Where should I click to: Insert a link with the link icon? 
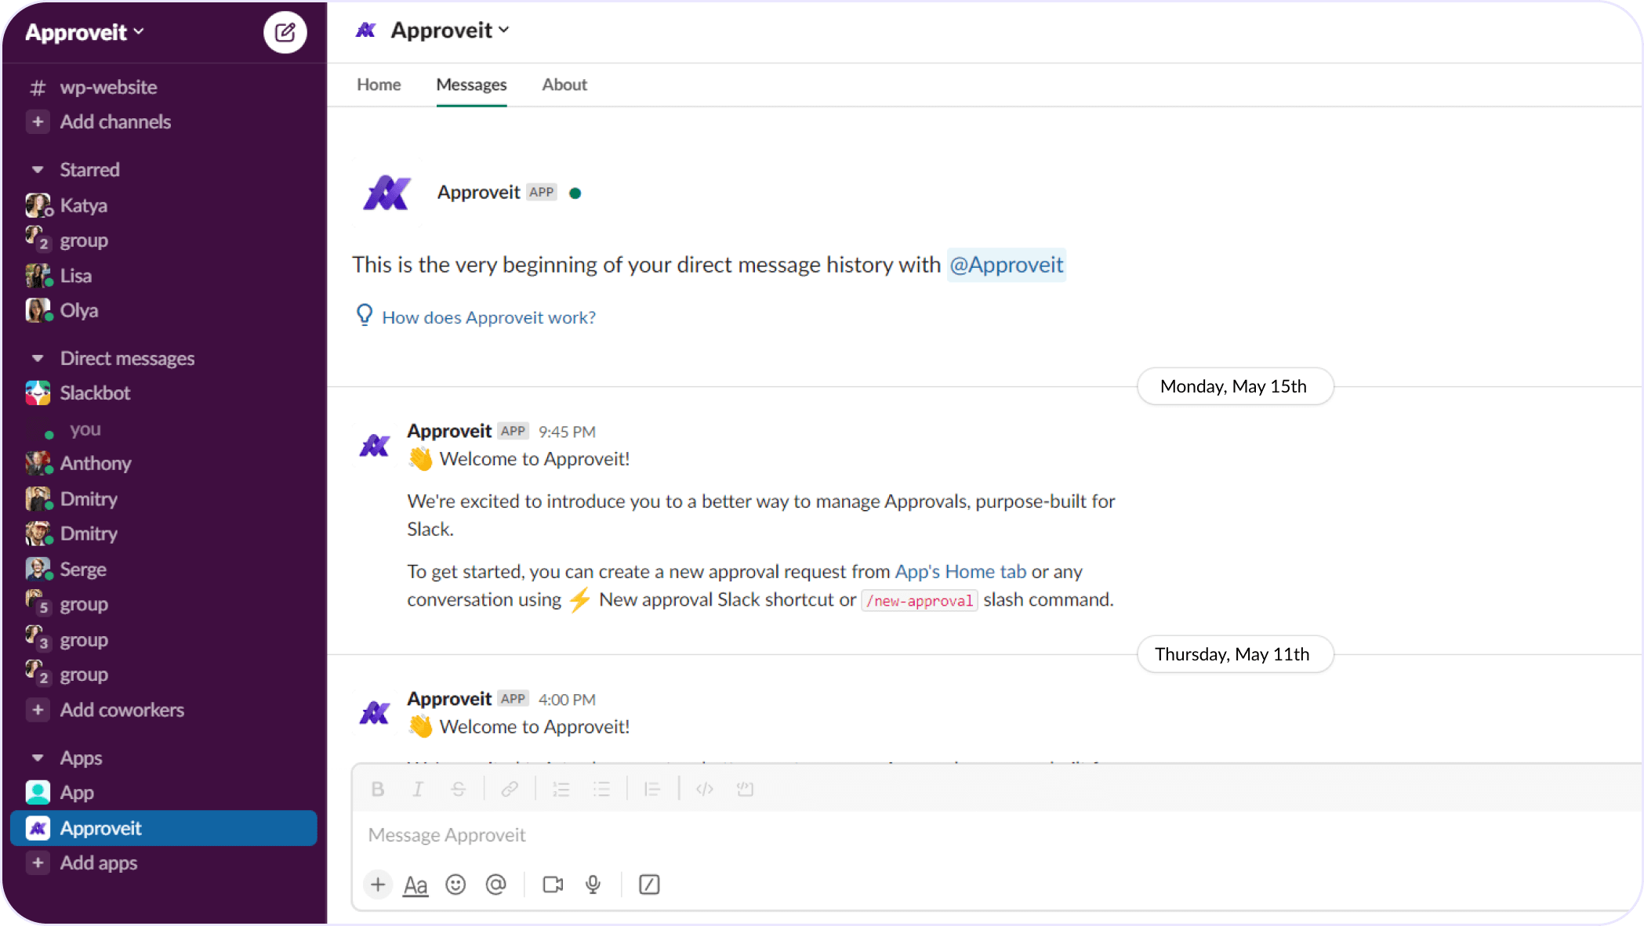[x=510, y=789]
